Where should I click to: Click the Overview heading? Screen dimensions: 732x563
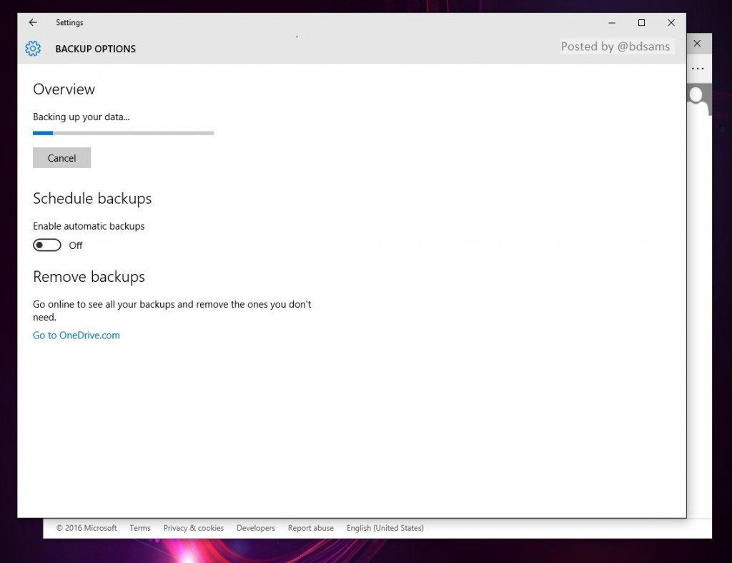[x=64, y=89]
